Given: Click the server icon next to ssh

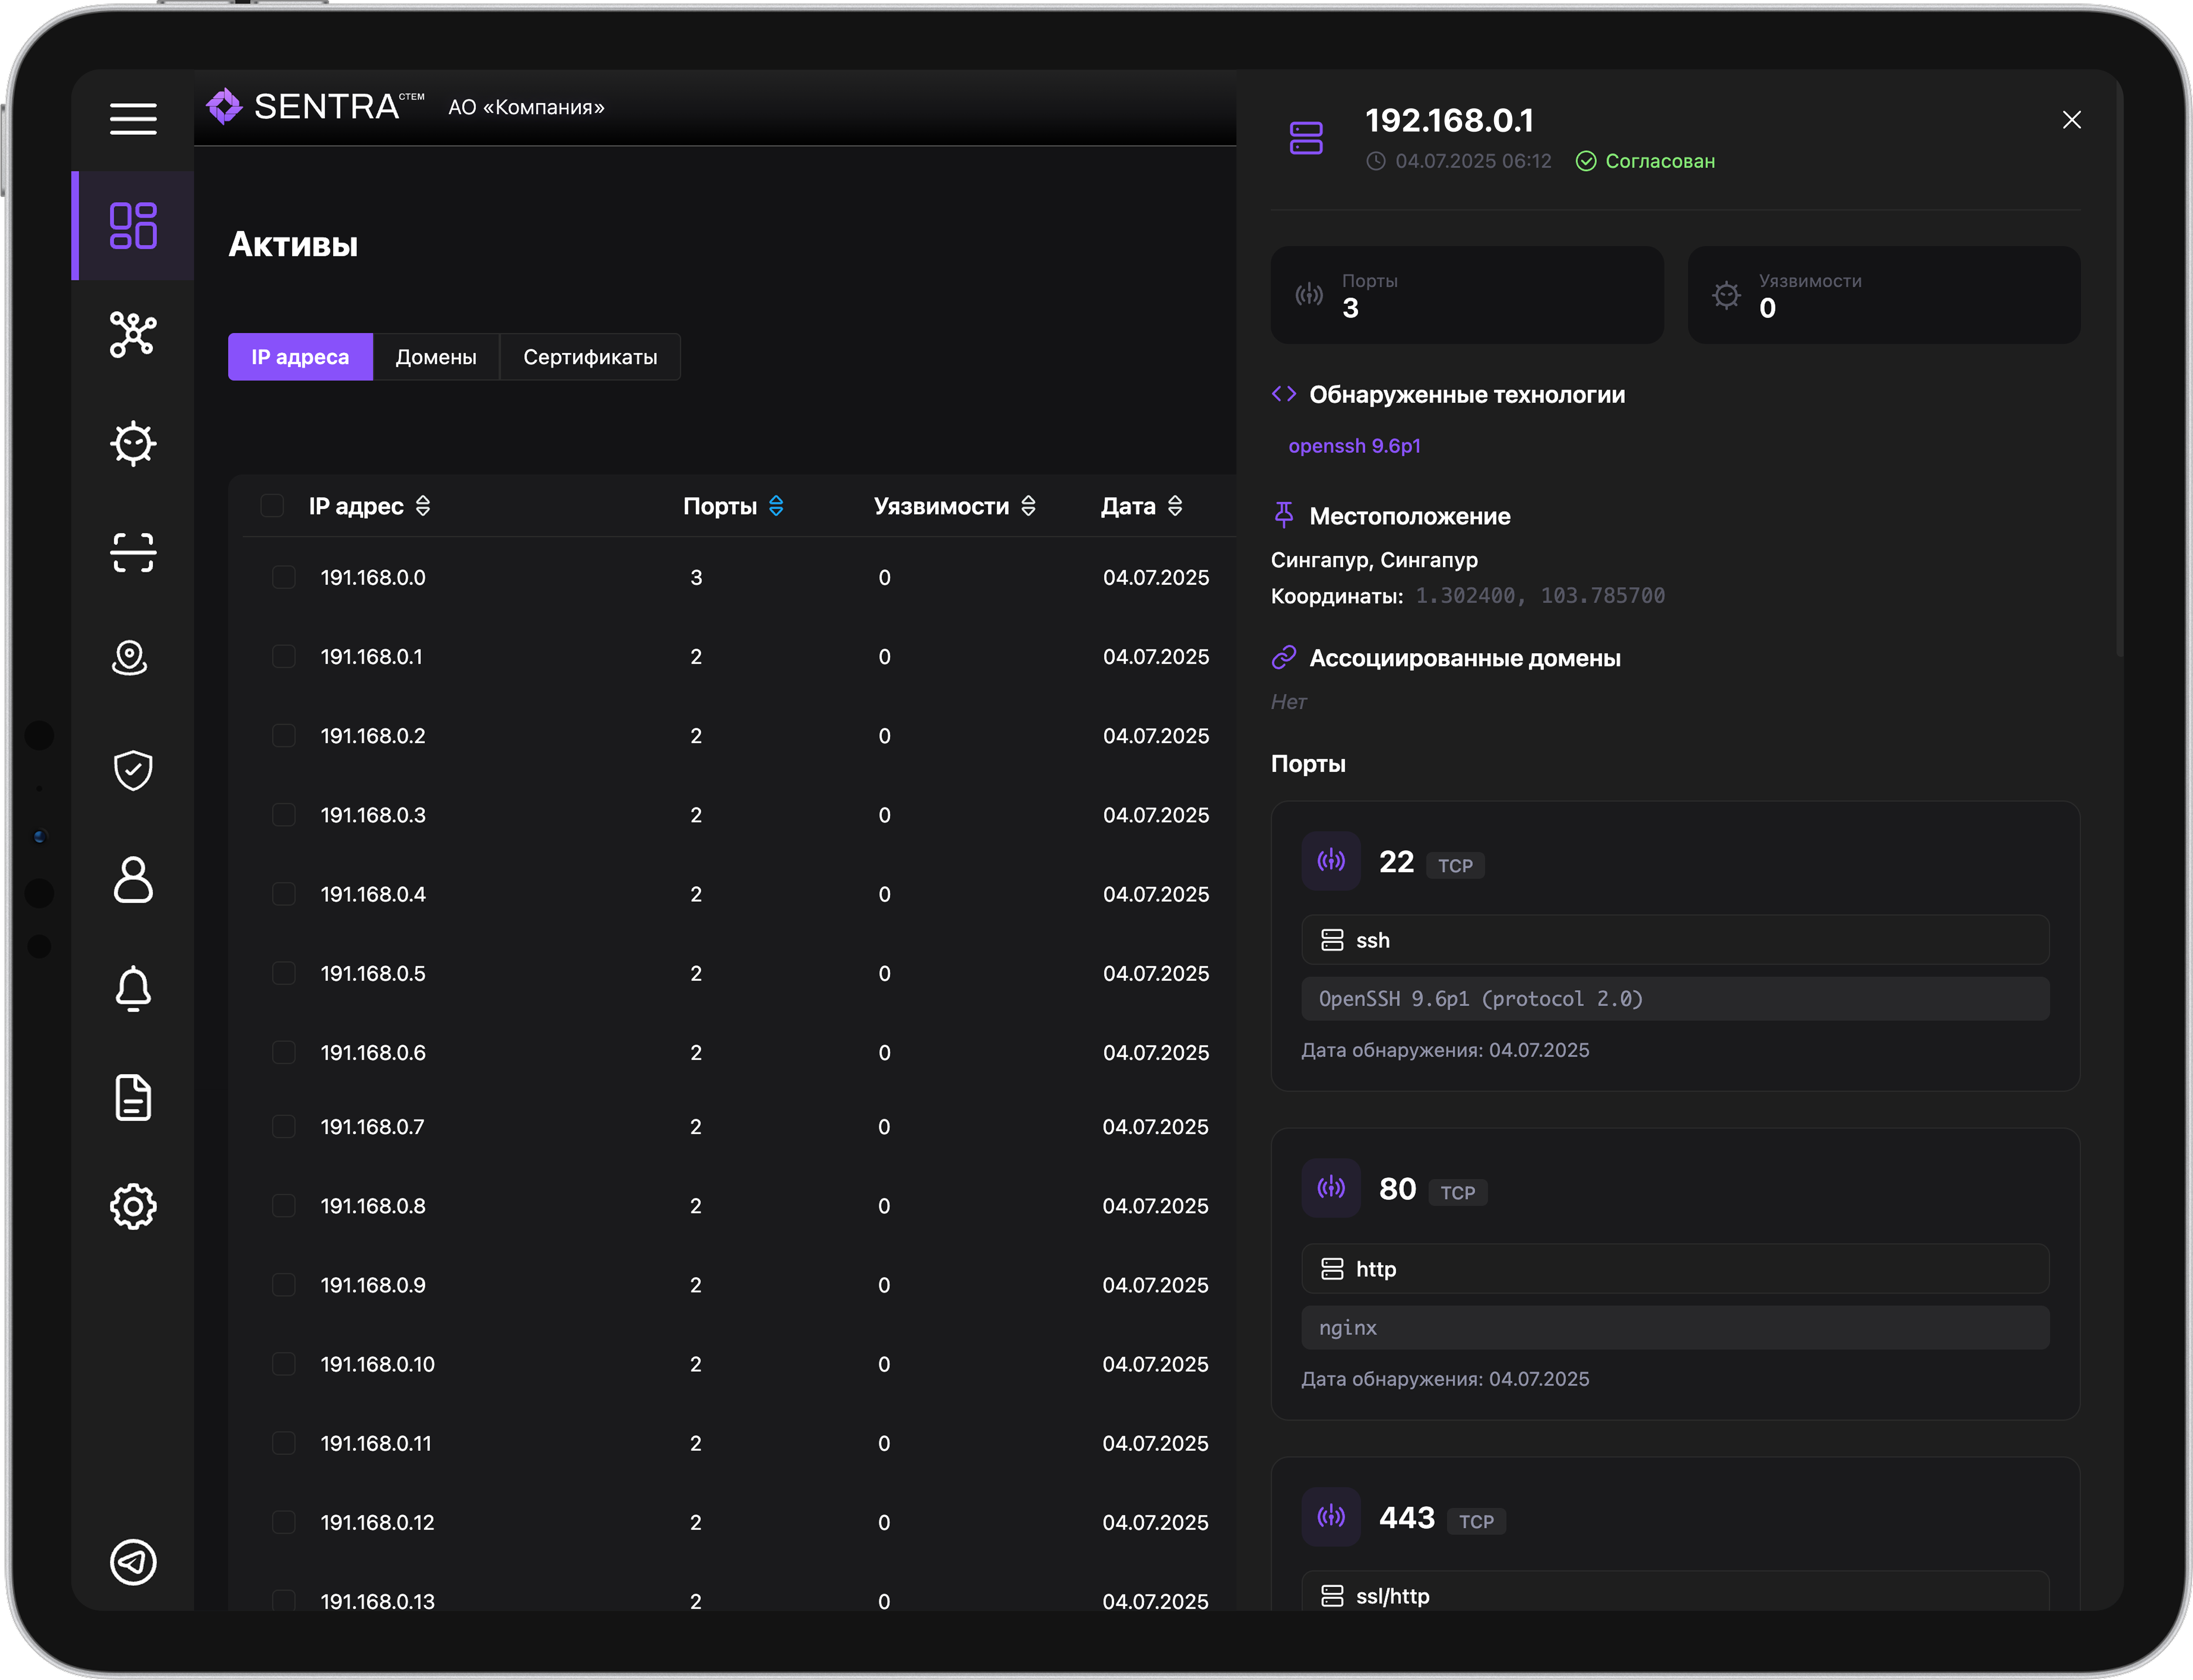Looking at the screenshot, I should [1332, 940].
